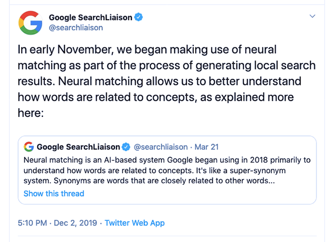Open the Mar 21 date of the quoted tweet
Viewport: 335px width, 242px height.
[x=206, y=147]
